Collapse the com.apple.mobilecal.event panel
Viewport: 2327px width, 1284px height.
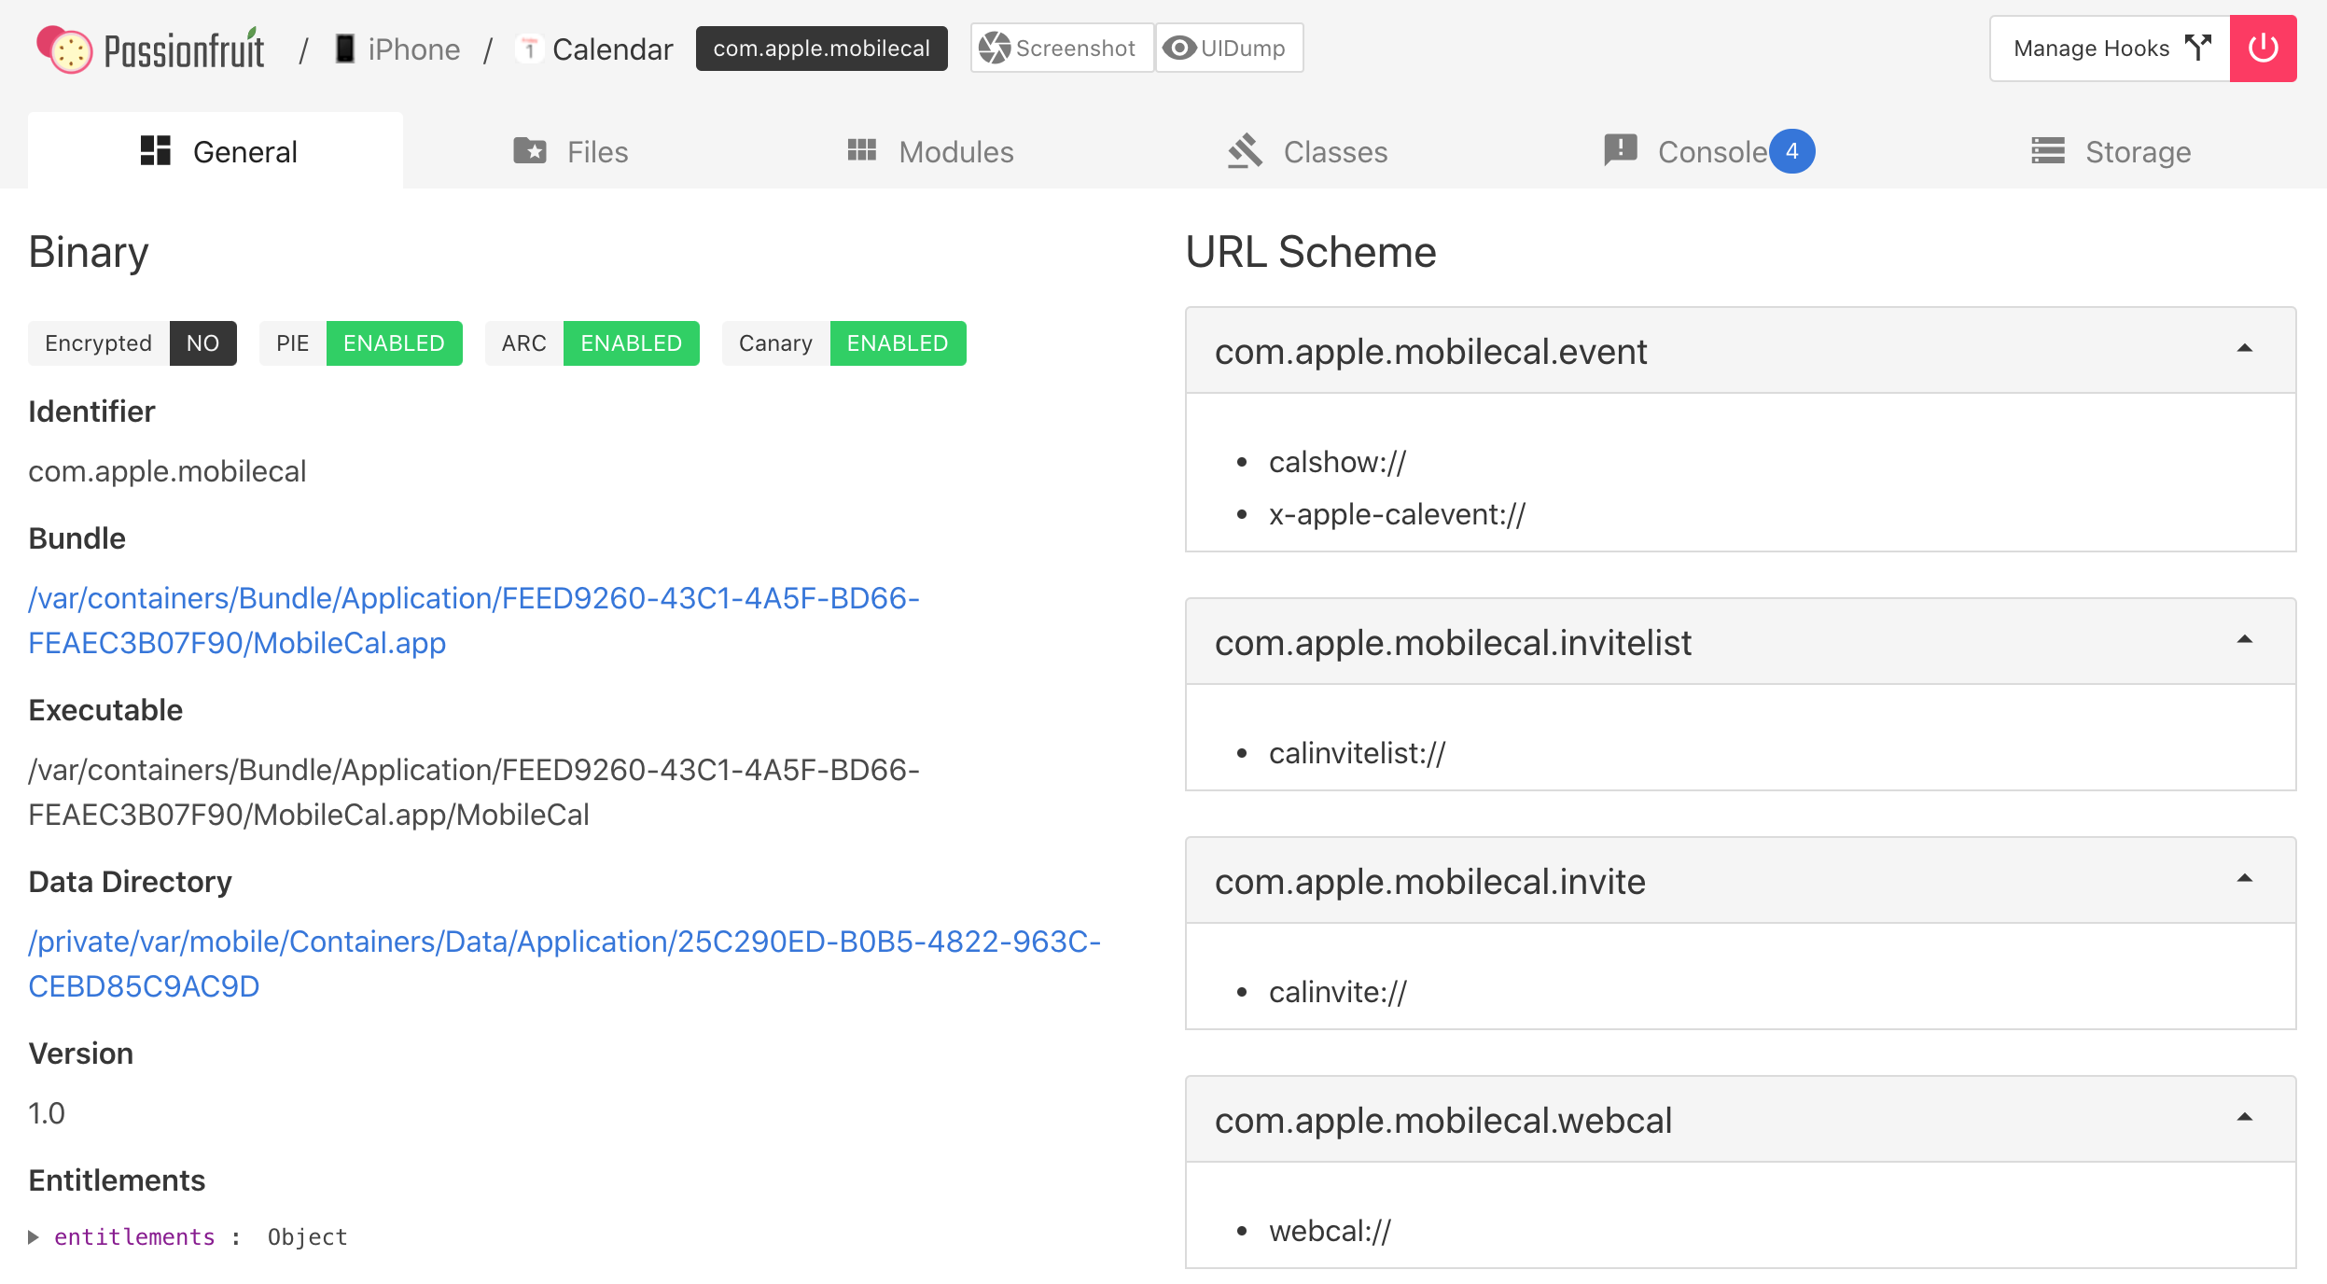[x=2245, y=350]
